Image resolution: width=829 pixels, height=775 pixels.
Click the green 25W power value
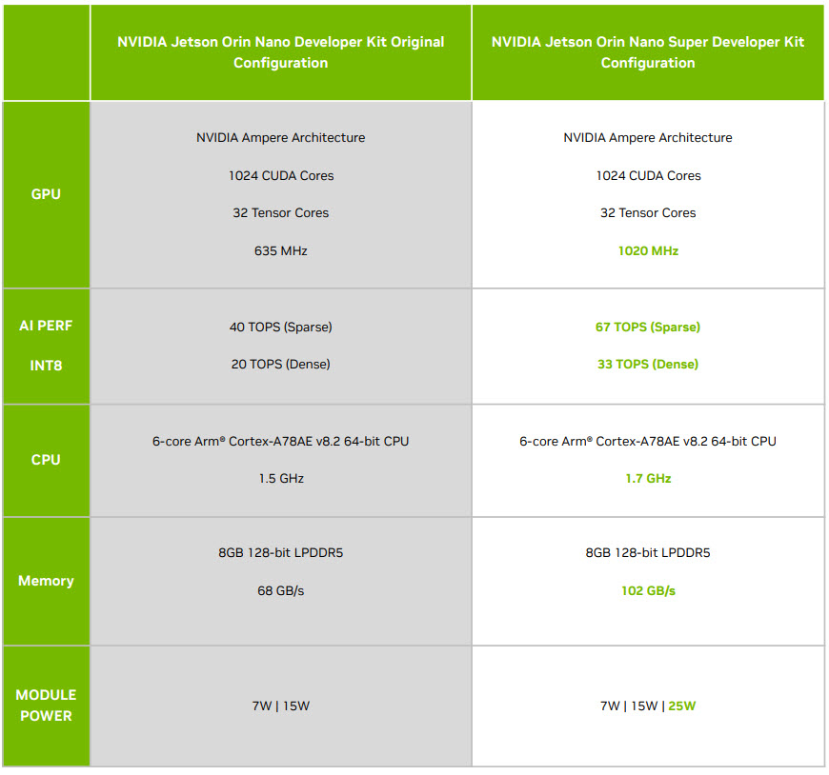(682, 705)
